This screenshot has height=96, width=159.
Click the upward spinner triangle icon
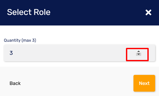139,51
